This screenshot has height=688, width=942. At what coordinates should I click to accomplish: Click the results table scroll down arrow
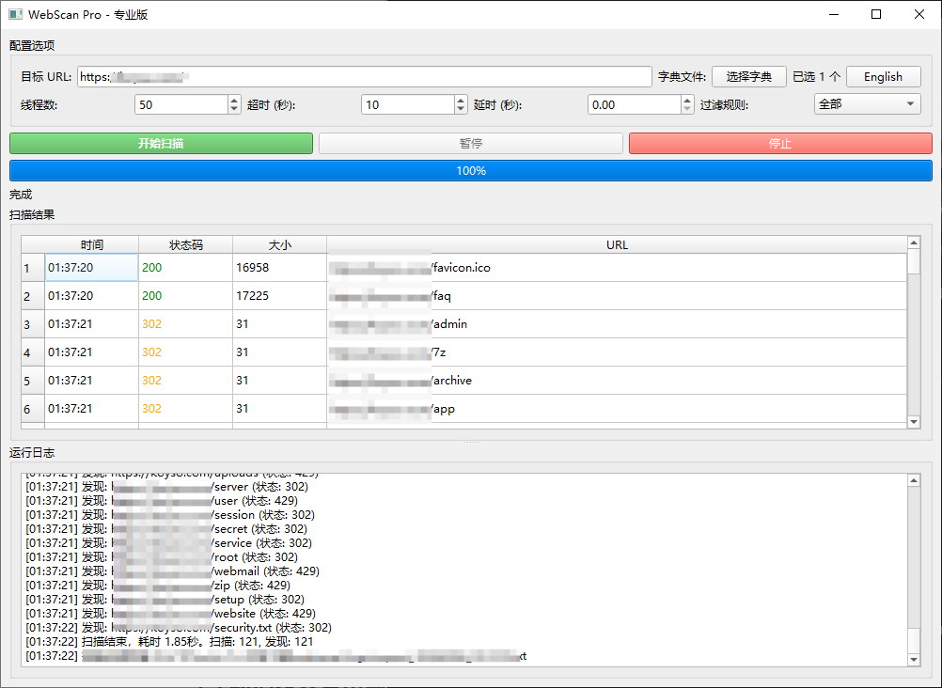[x=914, y=422]
